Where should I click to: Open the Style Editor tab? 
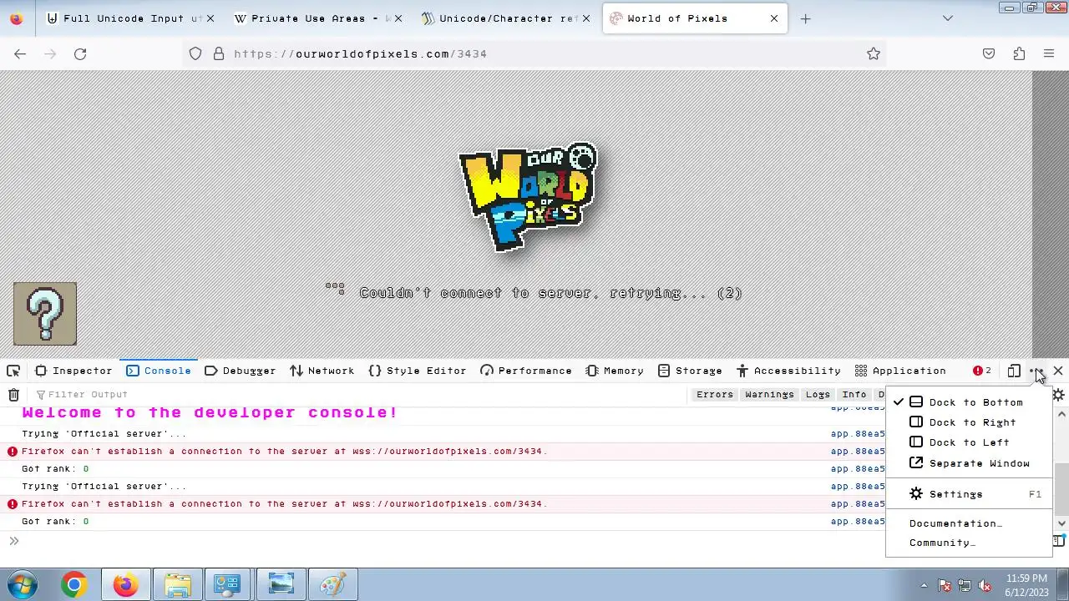pyautogui.click(x=417, y=371)
